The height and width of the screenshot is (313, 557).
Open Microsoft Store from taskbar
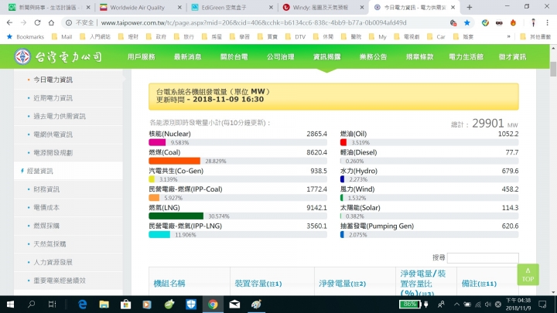pyautogui.click(x=126, y=304)
